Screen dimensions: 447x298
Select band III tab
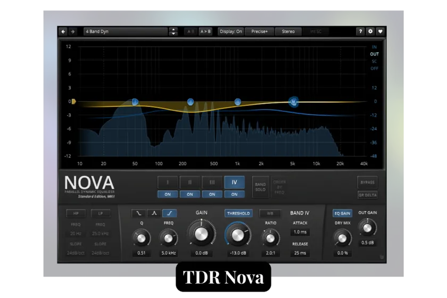212,182
